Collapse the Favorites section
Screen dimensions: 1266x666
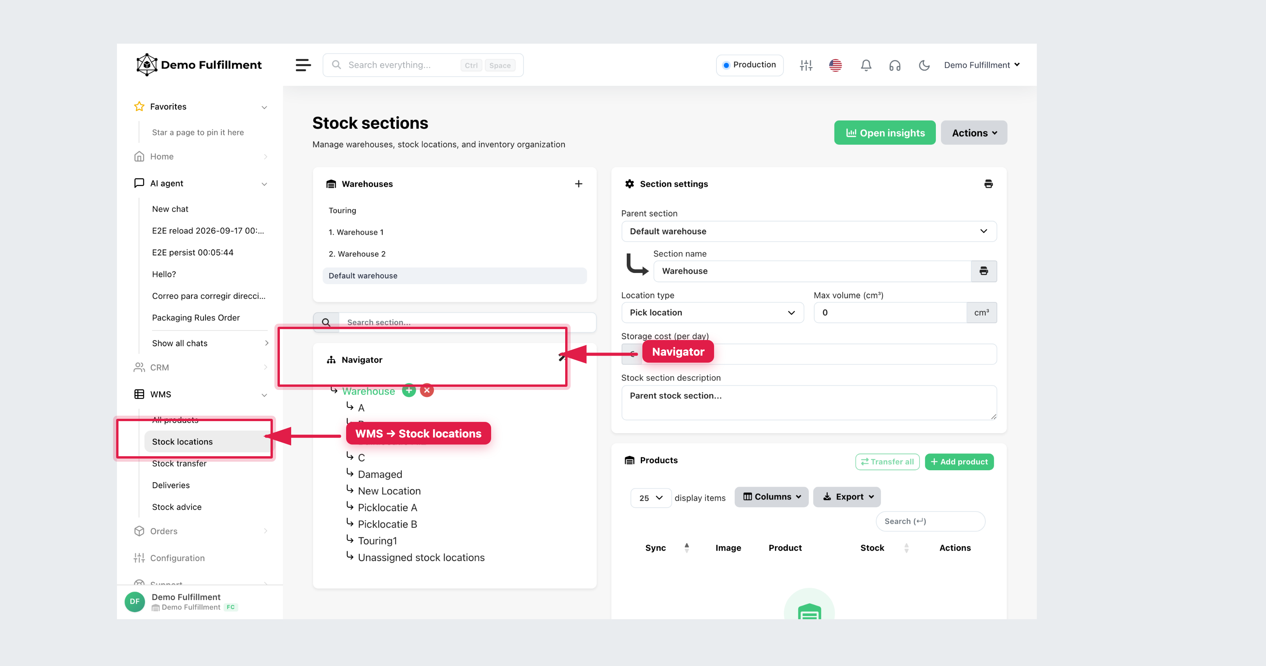(x=264, y=107)
